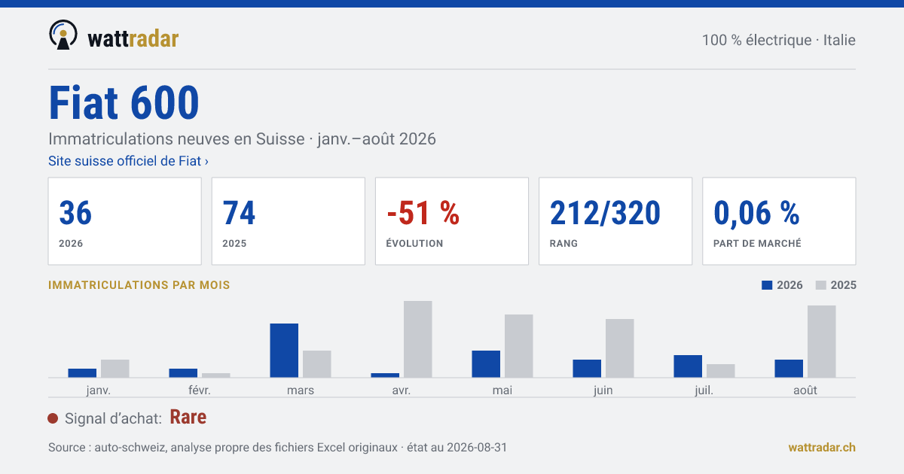
Task: Click the grey 2025 legend swatch
Action: (x=821, y=285)
